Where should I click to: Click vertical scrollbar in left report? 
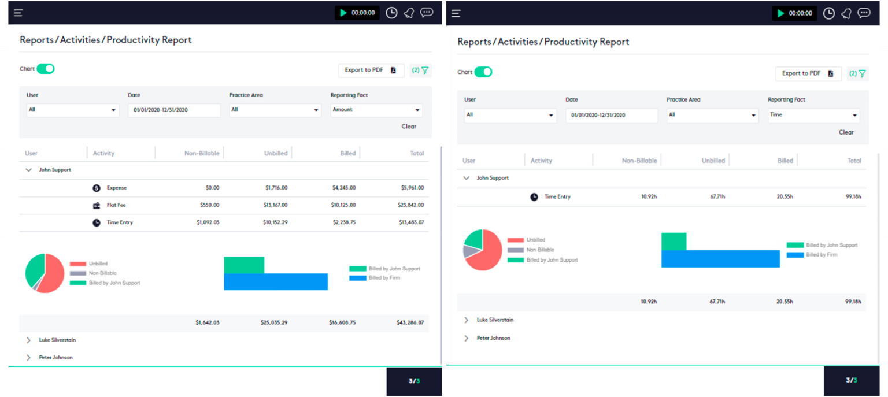coord(441,254)
